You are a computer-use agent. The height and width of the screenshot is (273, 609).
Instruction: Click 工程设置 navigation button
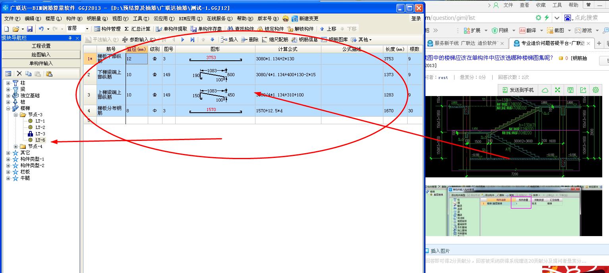pos(41,46)
